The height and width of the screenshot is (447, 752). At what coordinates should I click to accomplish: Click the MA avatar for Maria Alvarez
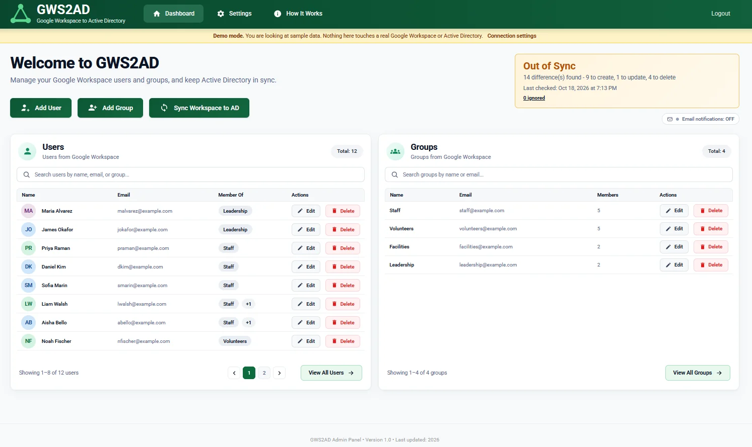[29, 211]
